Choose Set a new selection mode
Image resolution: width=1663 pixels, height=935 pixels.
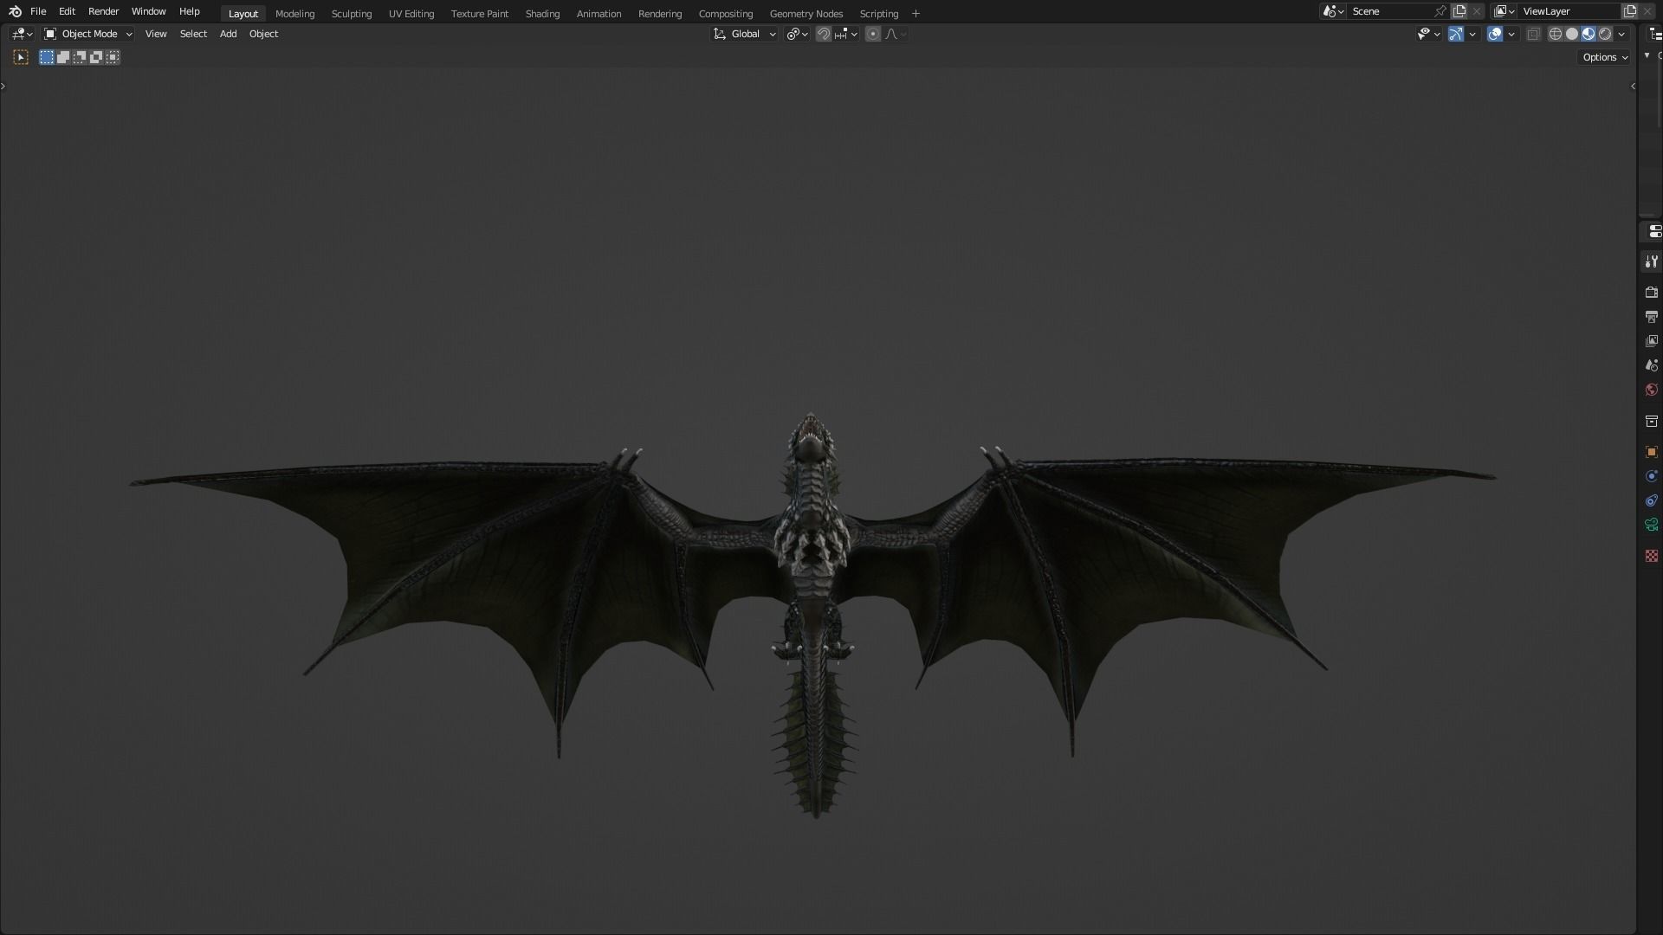point(47,57)
